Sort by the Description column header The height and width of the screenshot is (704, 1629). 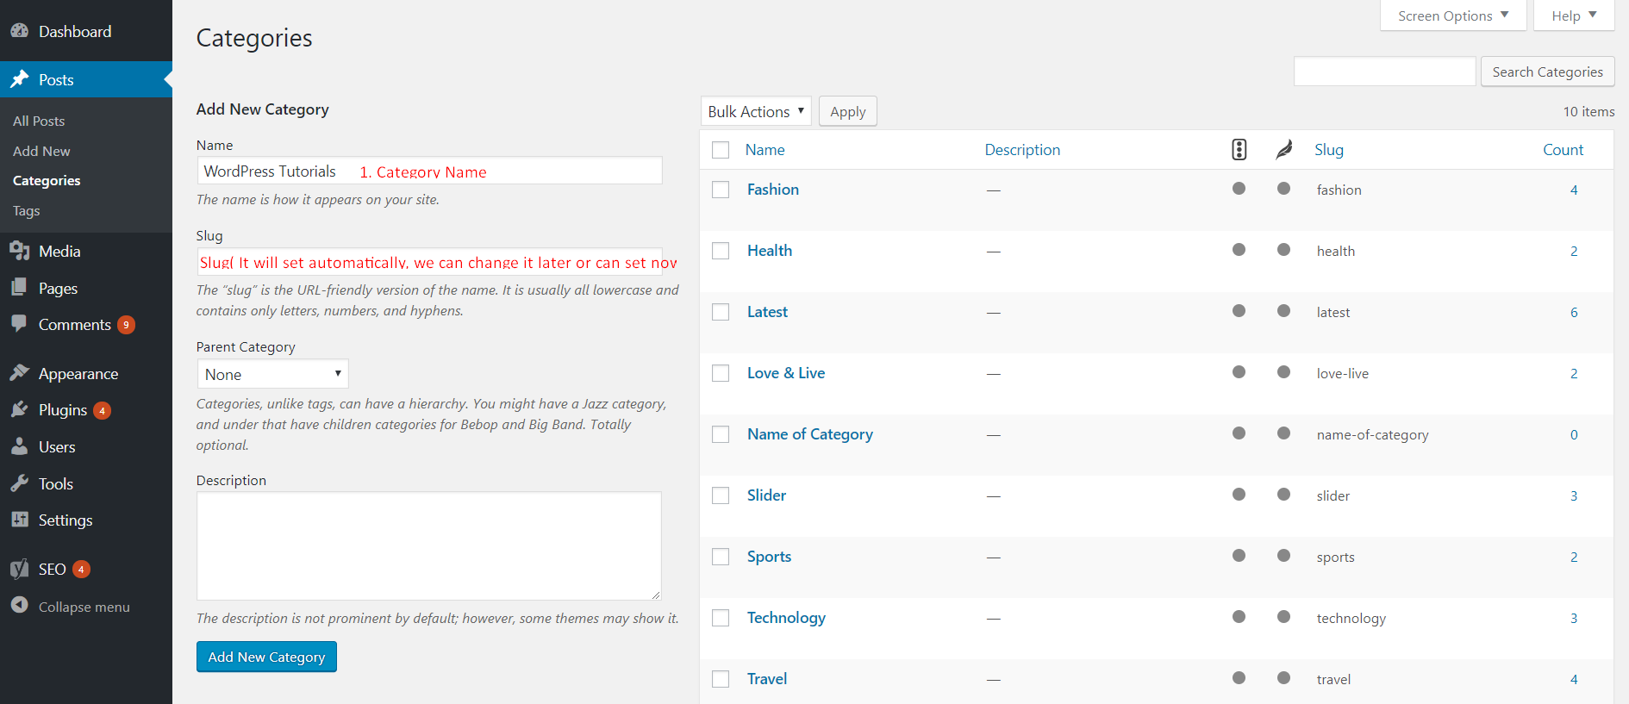[1023, 149]
